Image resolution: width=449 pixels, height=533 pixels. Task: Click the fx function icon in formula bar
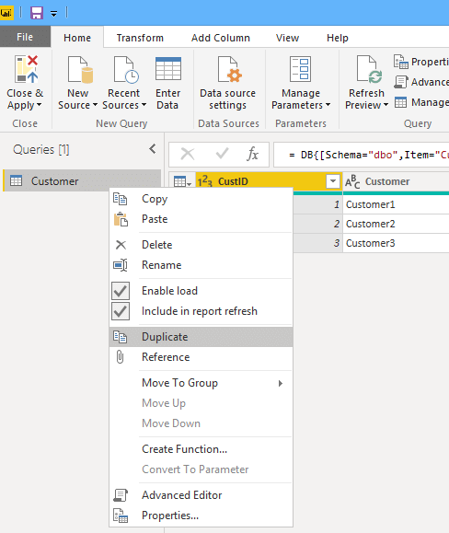coord(252,154)
